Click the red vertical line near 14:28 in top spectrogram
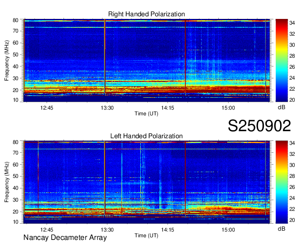 tap(185, 56)
